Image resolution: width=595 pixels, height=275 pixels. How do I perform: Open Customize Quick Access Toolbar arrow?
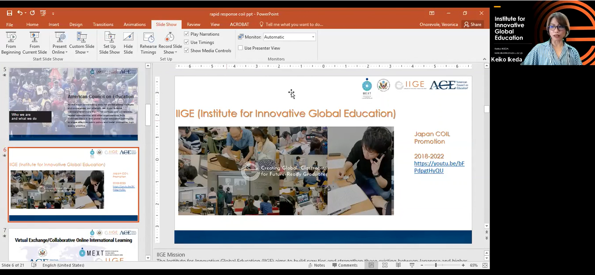coord(53,14)
